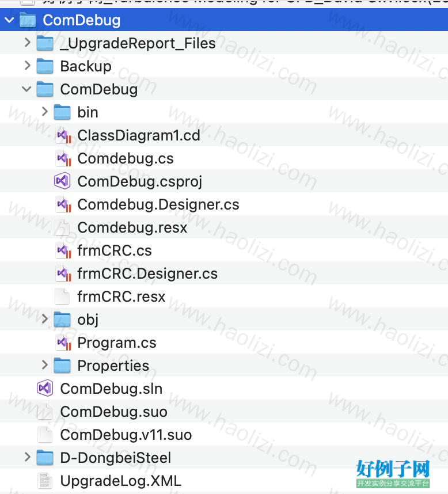Select the Comdebug.Designer.cs file name
This screenshot has height=494, width=448.
pyautogui.click(x=158, y=205)
